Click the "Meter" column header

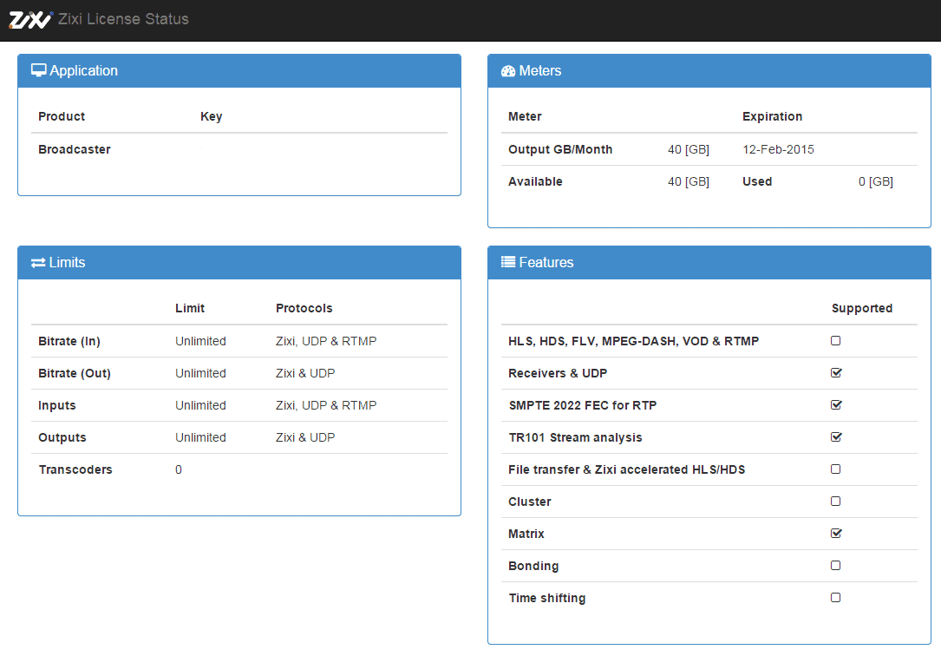(525, 116)
